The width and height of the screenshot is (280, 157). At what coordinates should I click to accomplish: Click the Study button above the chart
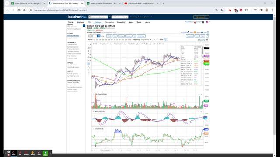click(109, 36)
